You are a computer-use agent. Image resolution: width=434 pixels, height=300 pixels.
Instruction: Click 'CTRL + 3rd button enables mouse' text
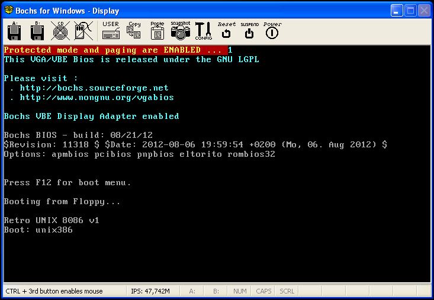tap(54, 291)
